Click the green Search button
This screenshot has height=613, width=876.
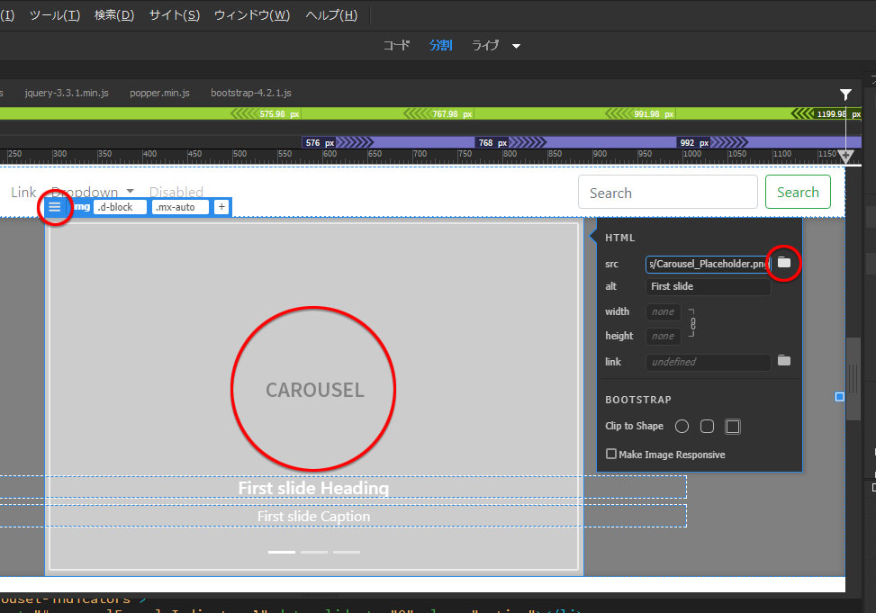click(x=798, y=192)
